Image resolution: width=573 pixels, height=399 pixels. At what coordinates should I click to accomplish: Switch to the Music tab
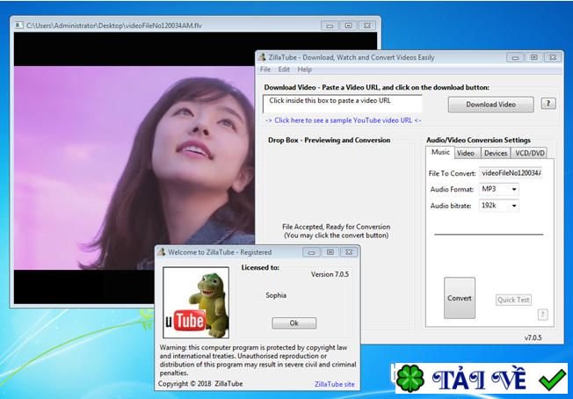(x=440, y=152)
